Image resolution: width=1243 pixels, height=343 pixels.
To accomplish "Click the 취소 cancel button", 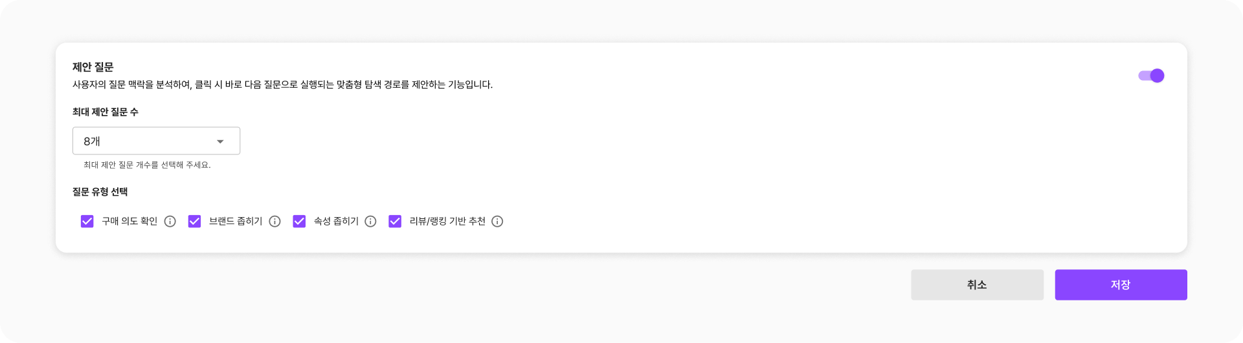I will click(977, 285).
